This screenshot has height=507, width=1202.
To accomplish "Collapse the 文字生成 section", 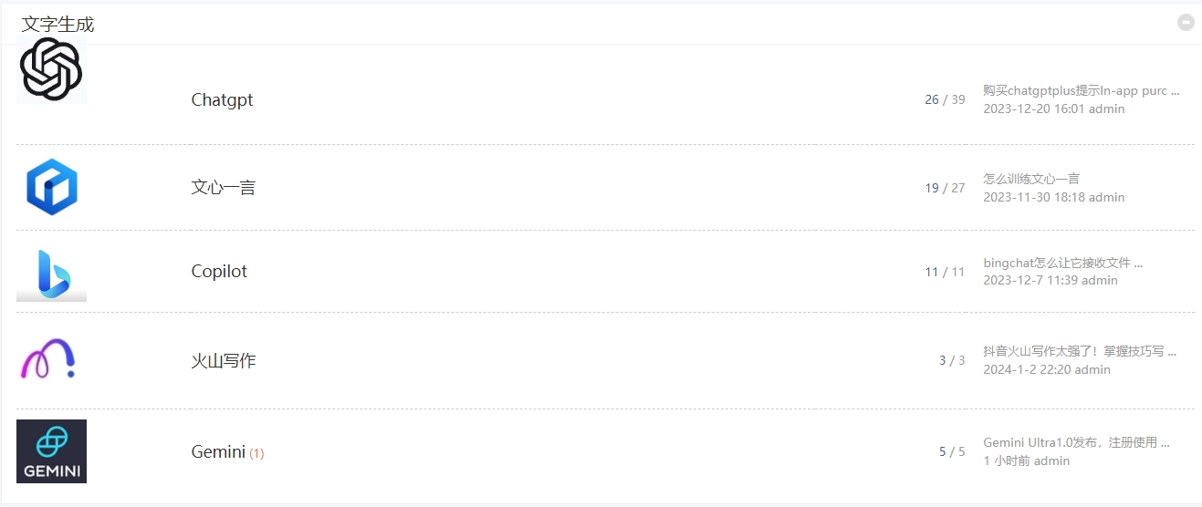I will point(1186,23).
